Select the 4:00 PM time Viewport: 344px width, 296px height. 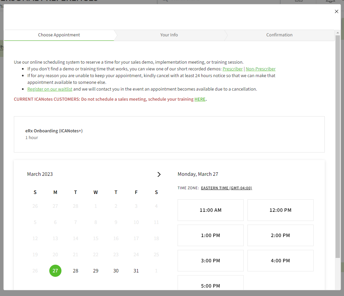tap(280, 261)
